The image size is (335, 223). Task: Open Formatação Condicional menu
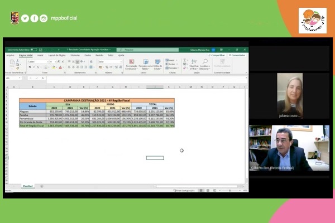pyautogui.click(x=131, y=65)
